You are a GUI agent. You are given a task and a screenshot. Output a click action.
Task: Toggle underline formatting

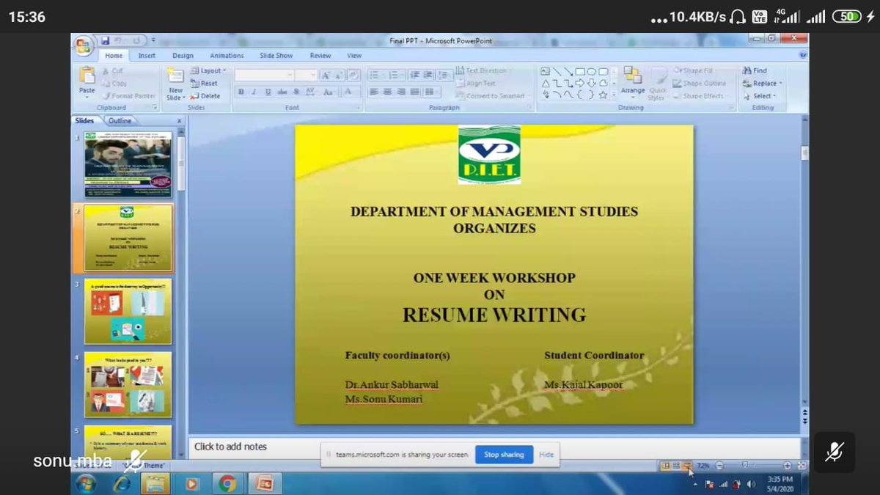point(268,92)
